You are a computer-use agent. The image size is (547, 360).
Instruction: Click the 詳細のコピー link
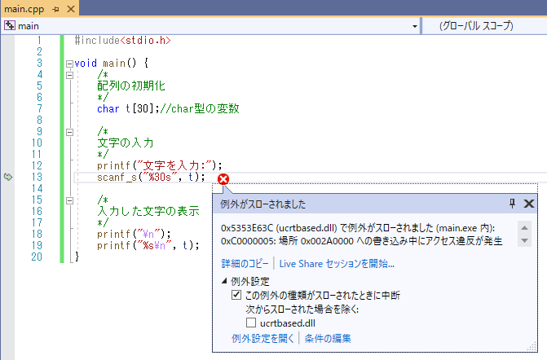(245, 263)
